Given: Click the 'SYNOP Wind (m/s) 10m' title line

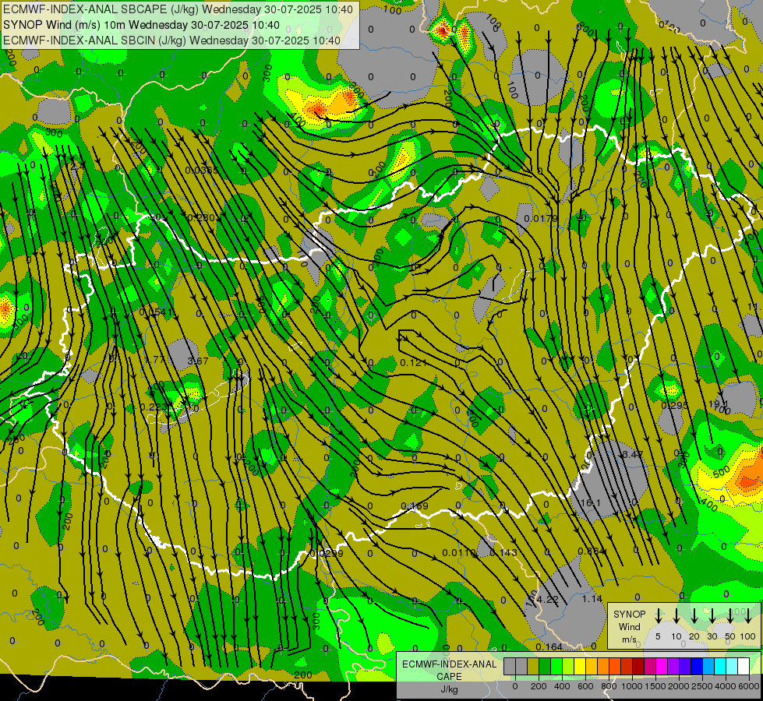Looking at the screenshot, I should tap(141, 25).
